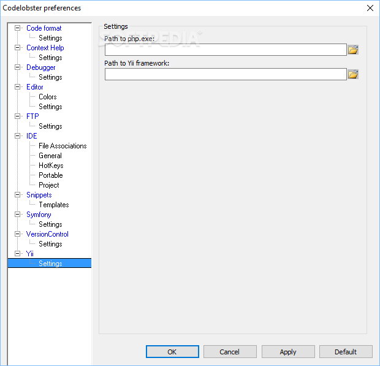380x366 pixels.
Task: Collapse the IDE tree node
Action: coord(17,135)
